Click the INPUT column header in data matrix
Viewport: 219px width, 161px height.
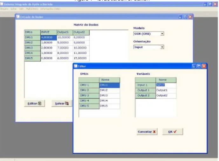click(x=49, y=32)
